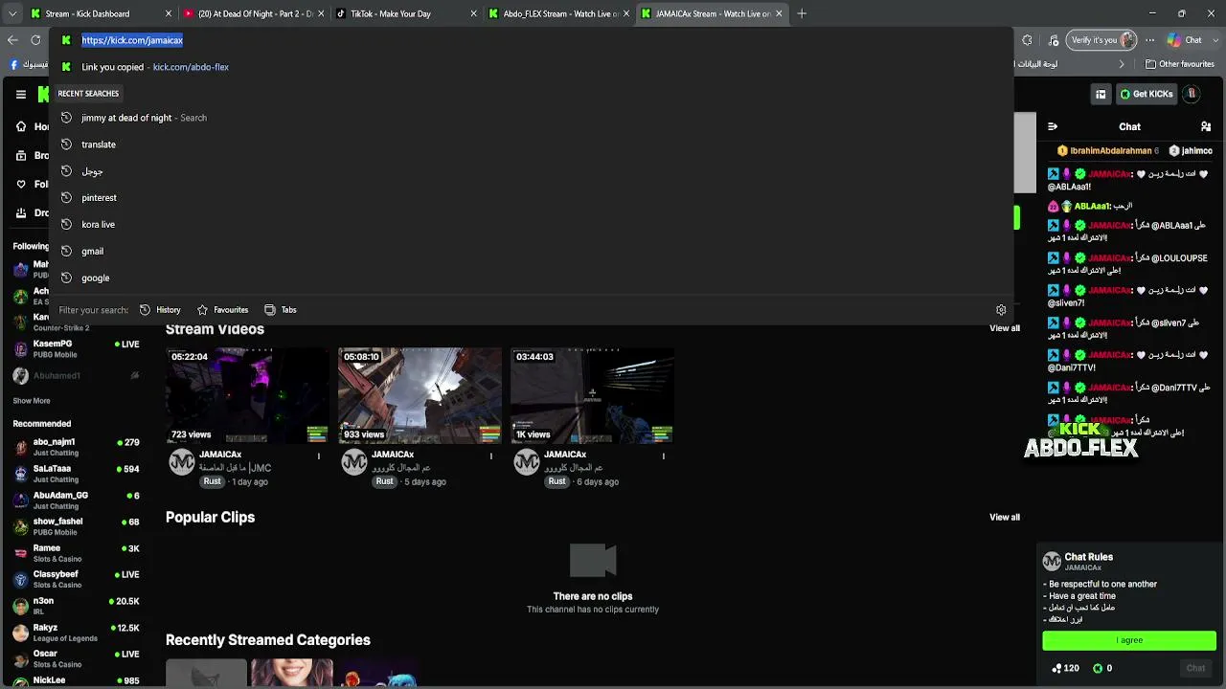Screen dimensions: 1226x689
Task: Click the Get KICKs button
Action: (x=1147, y=94)
